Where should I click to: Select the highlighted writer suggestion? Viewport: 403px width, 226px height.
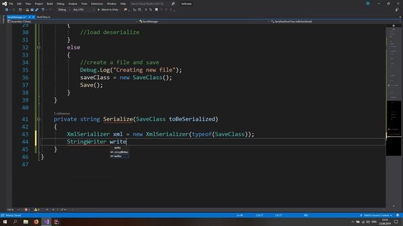tap(120, 156)
